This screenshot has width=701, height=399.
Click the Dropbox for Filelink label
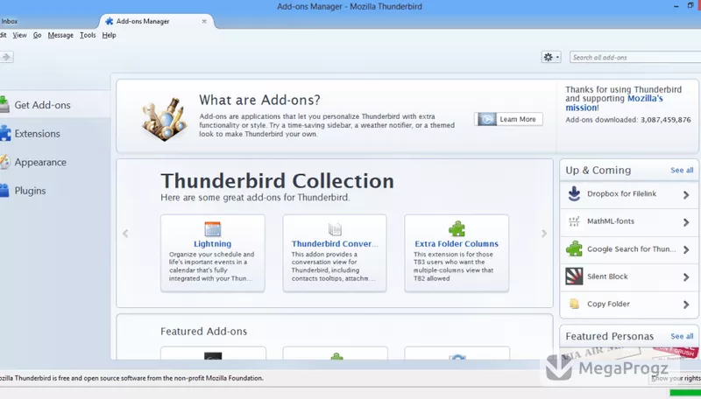point(621,193)
